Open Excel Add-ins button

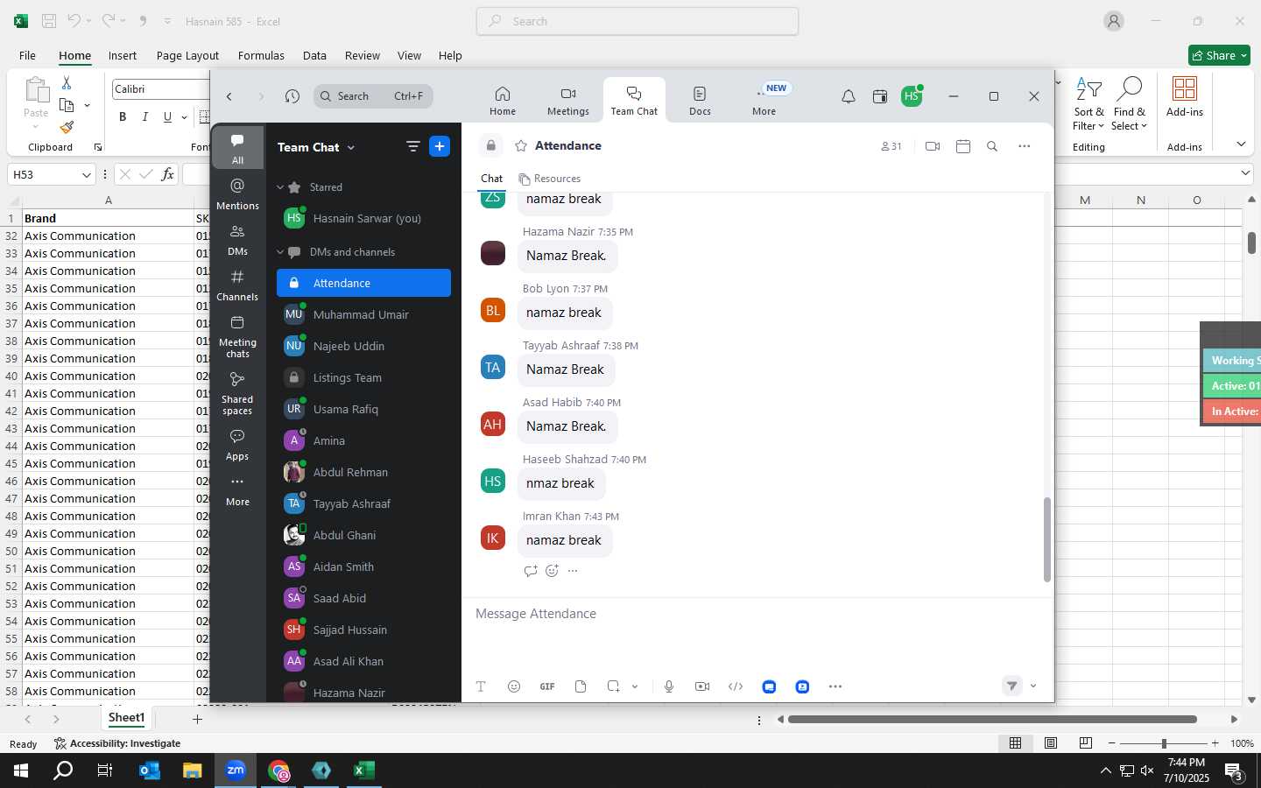(1185, 96)
